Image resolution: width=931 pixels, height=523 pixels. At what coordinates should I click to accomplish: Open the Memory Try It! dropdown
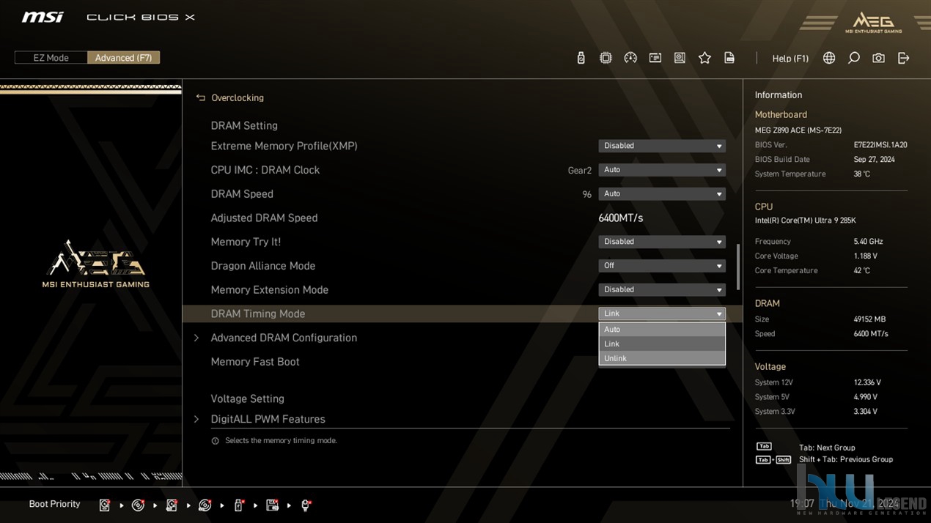tap(662, 242)
